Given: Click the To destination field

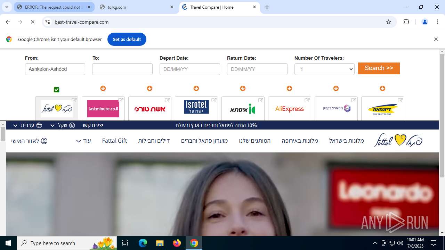Looking at the screenshot, I should pos(122,69).
